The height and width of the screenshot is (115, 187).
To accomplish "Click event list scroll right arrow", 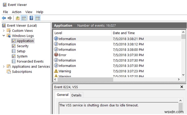I will [179, 79].
